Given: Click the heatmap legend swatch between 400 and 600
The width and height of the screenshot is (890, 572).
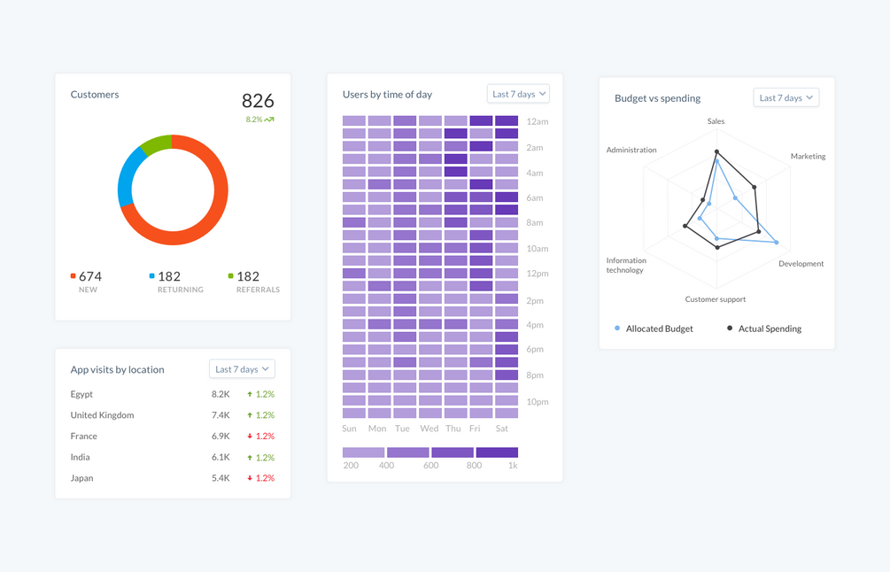Looking at the screenshot, I should 408,452.
